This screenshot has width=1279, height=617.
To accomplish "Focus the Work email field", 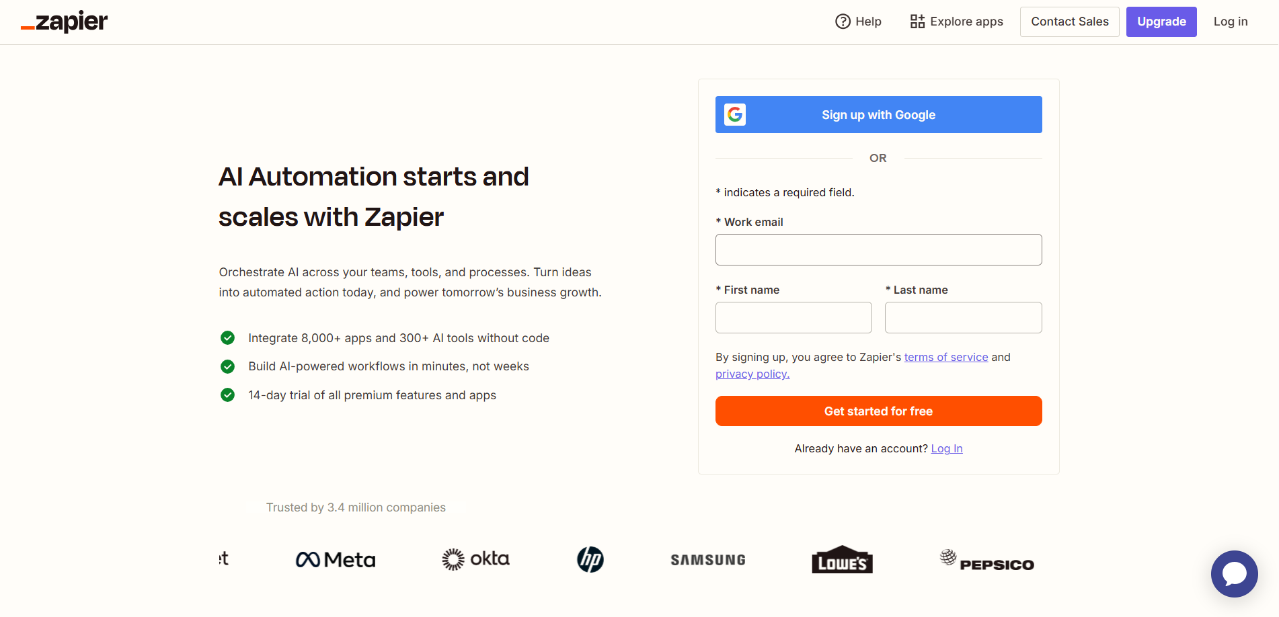I will (878, 250).
